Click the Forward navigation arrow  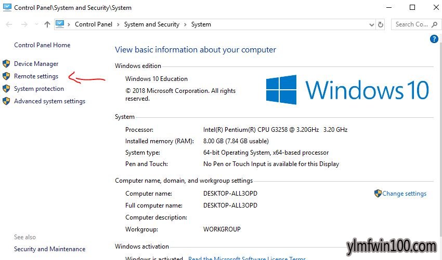point(24,24)
